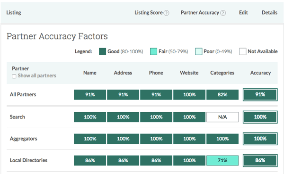Click the Phone column header
The height and width of the screenshot is (174, 284).
click(156, 73)
